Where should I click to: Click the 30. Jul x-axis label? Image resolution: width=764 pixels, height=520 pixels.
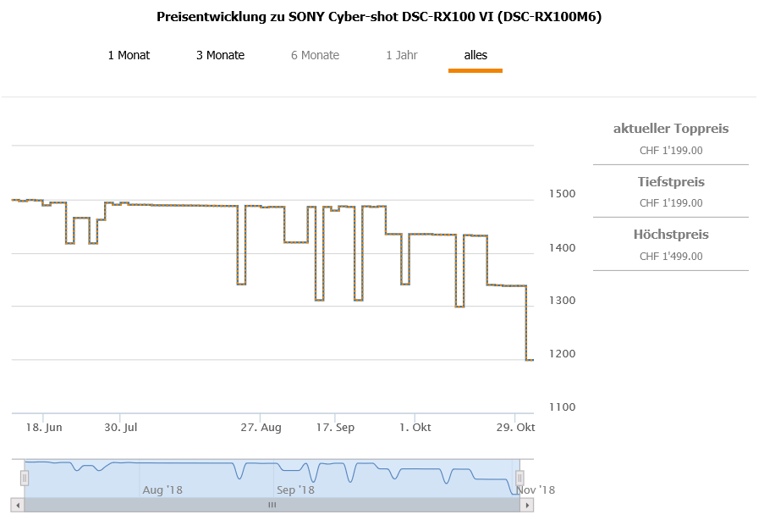(120, 428)
